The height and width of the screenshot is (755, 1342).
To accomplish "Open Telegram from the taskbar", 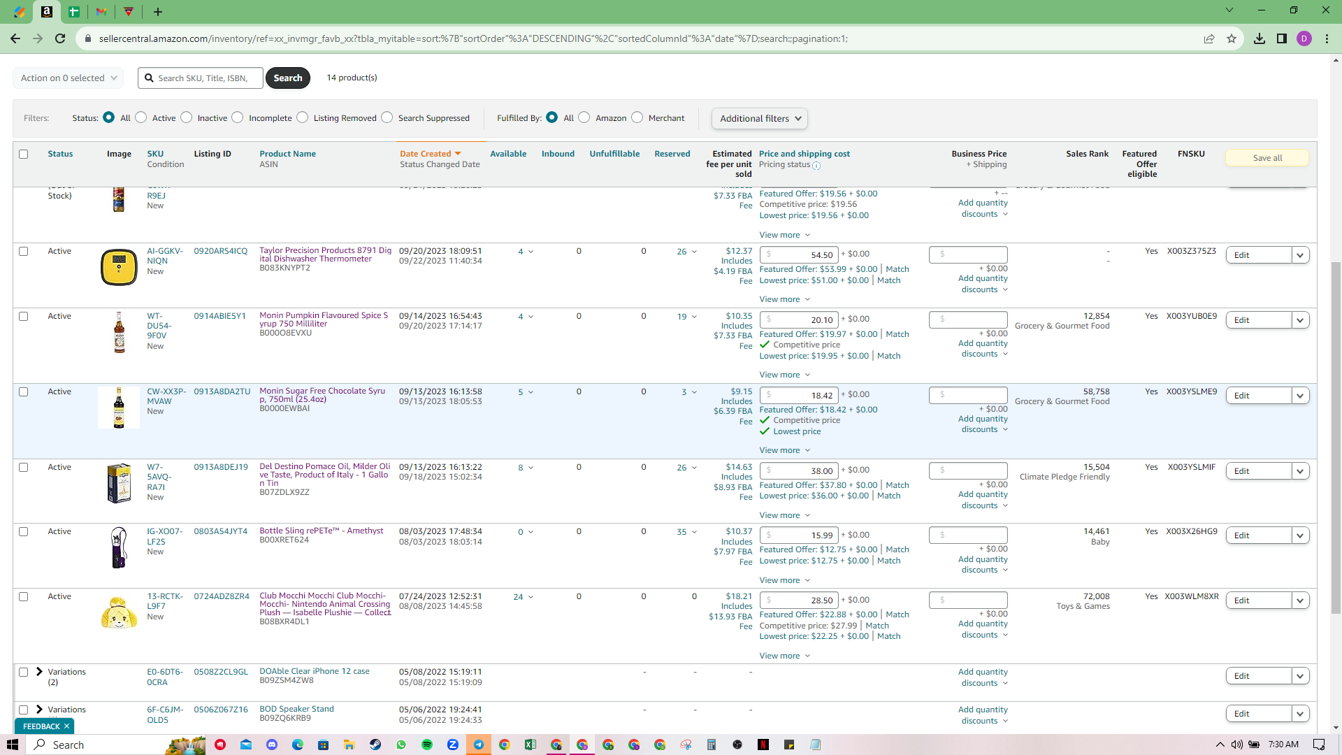I will pos(479,745).
